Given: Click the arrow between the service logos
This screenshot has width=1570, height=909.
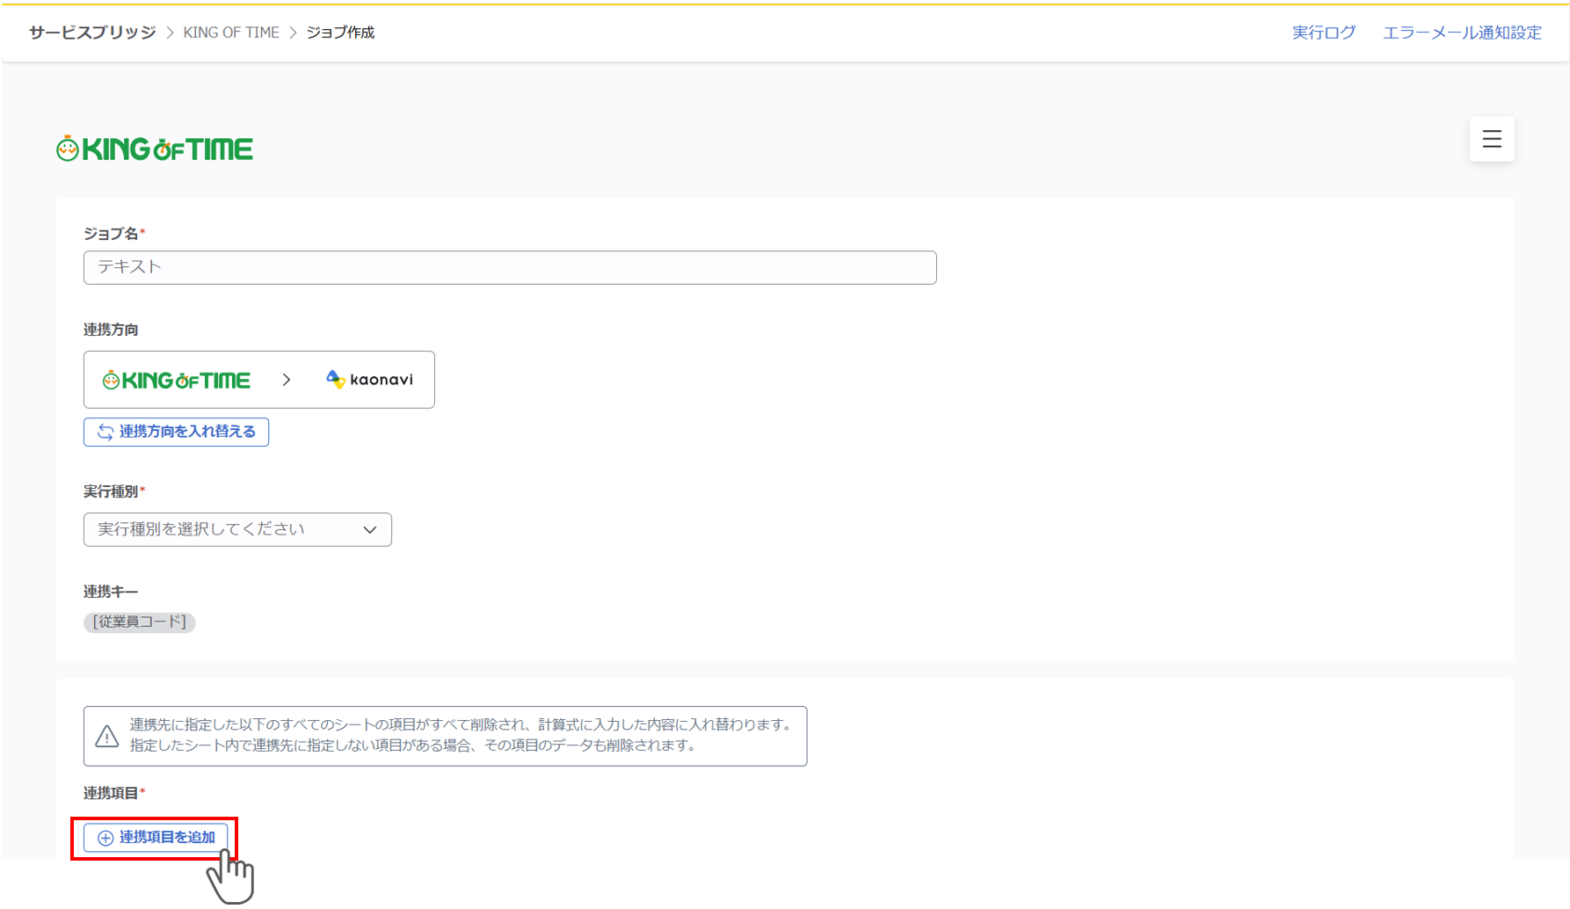Looking at the screenshot, I should click(287, 380).
